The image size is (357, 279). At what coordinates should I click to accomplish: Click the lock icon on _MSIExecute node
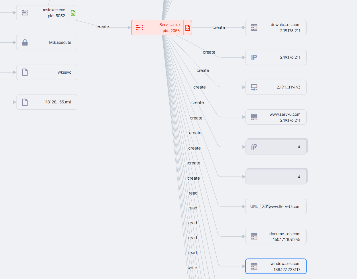point(25,43)
